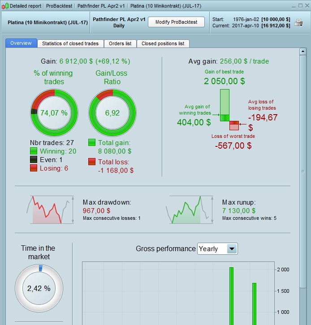
Task: Open the Closed positions list tab
Action: (x=163, y=43)
